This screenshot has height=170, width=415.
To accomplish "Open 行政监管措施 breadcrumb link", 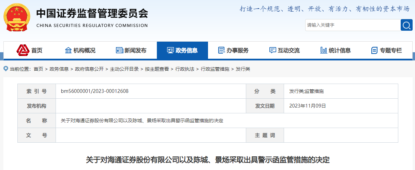I will click(x=215, y=69).
